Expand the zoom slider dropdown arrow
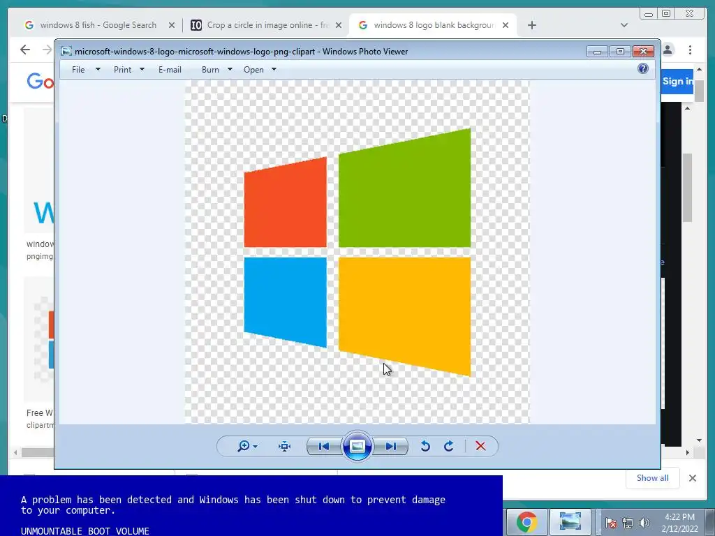Viewport: 715px width, 536px height. pos(256,447)
